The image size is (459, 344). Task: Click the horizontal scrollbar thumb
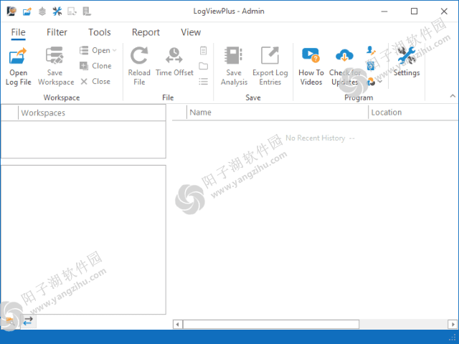click(x=271, y=324)
